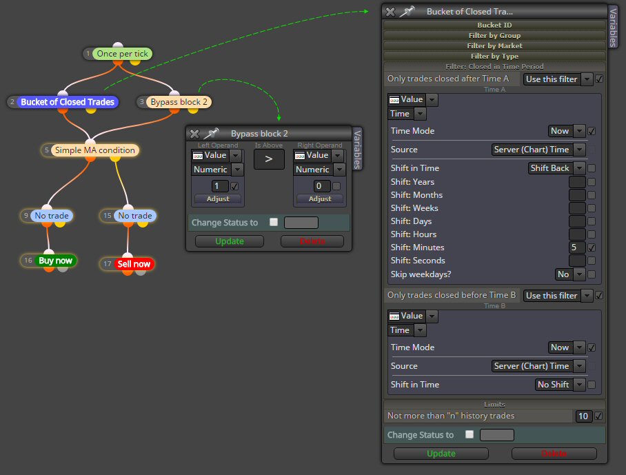Image resolution: width=626 pixels, height=475 pixels.
Task: Open the Variables tab on Bypass block panel
Action: pyautogui.click(x=357, y=150)
